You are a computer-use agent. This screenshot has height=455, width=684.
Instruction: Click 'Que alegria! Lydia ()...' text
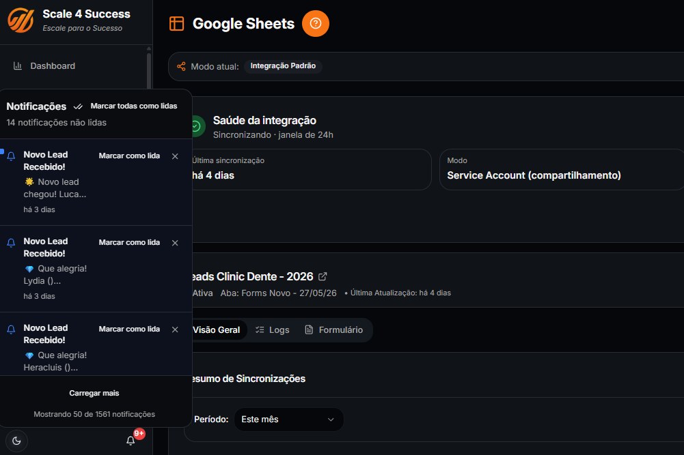tap(55, 275)
